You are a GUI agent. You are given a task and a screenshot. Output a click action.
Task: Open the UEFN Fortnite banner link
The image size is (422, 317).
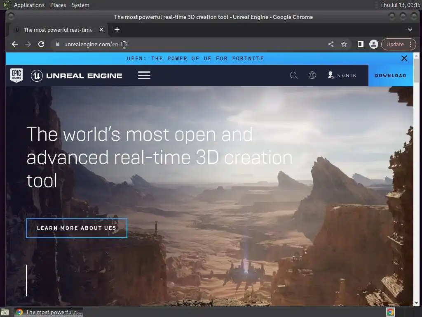[195, 59]
